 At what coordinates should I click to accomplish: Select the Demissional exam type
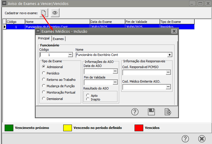tap(44, 99)
